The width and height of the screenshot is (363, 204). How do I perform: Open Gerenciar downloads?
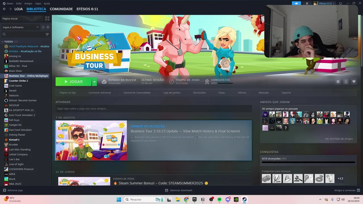[179, 190]
